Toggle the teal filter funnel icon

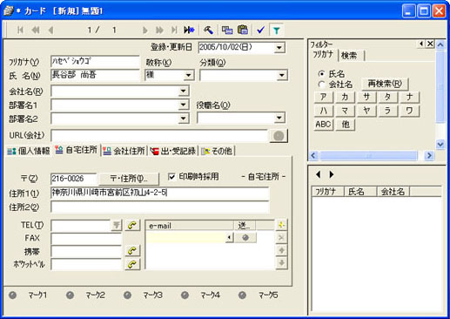277,31
